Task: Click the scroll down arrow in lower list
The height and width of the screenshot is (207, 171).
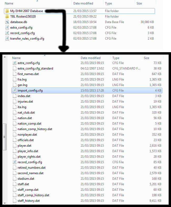Action: click(x=5, y=203)
